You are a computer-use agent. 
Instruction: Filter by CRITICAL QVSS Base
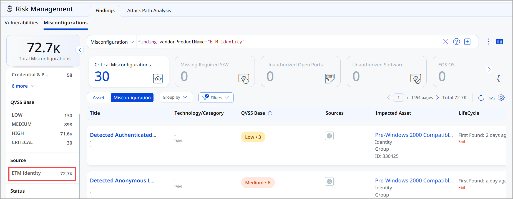coord(42,143)
